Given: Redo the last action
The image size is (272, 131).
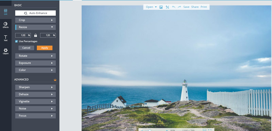Looking at the screenshot, I should (180, 7).
